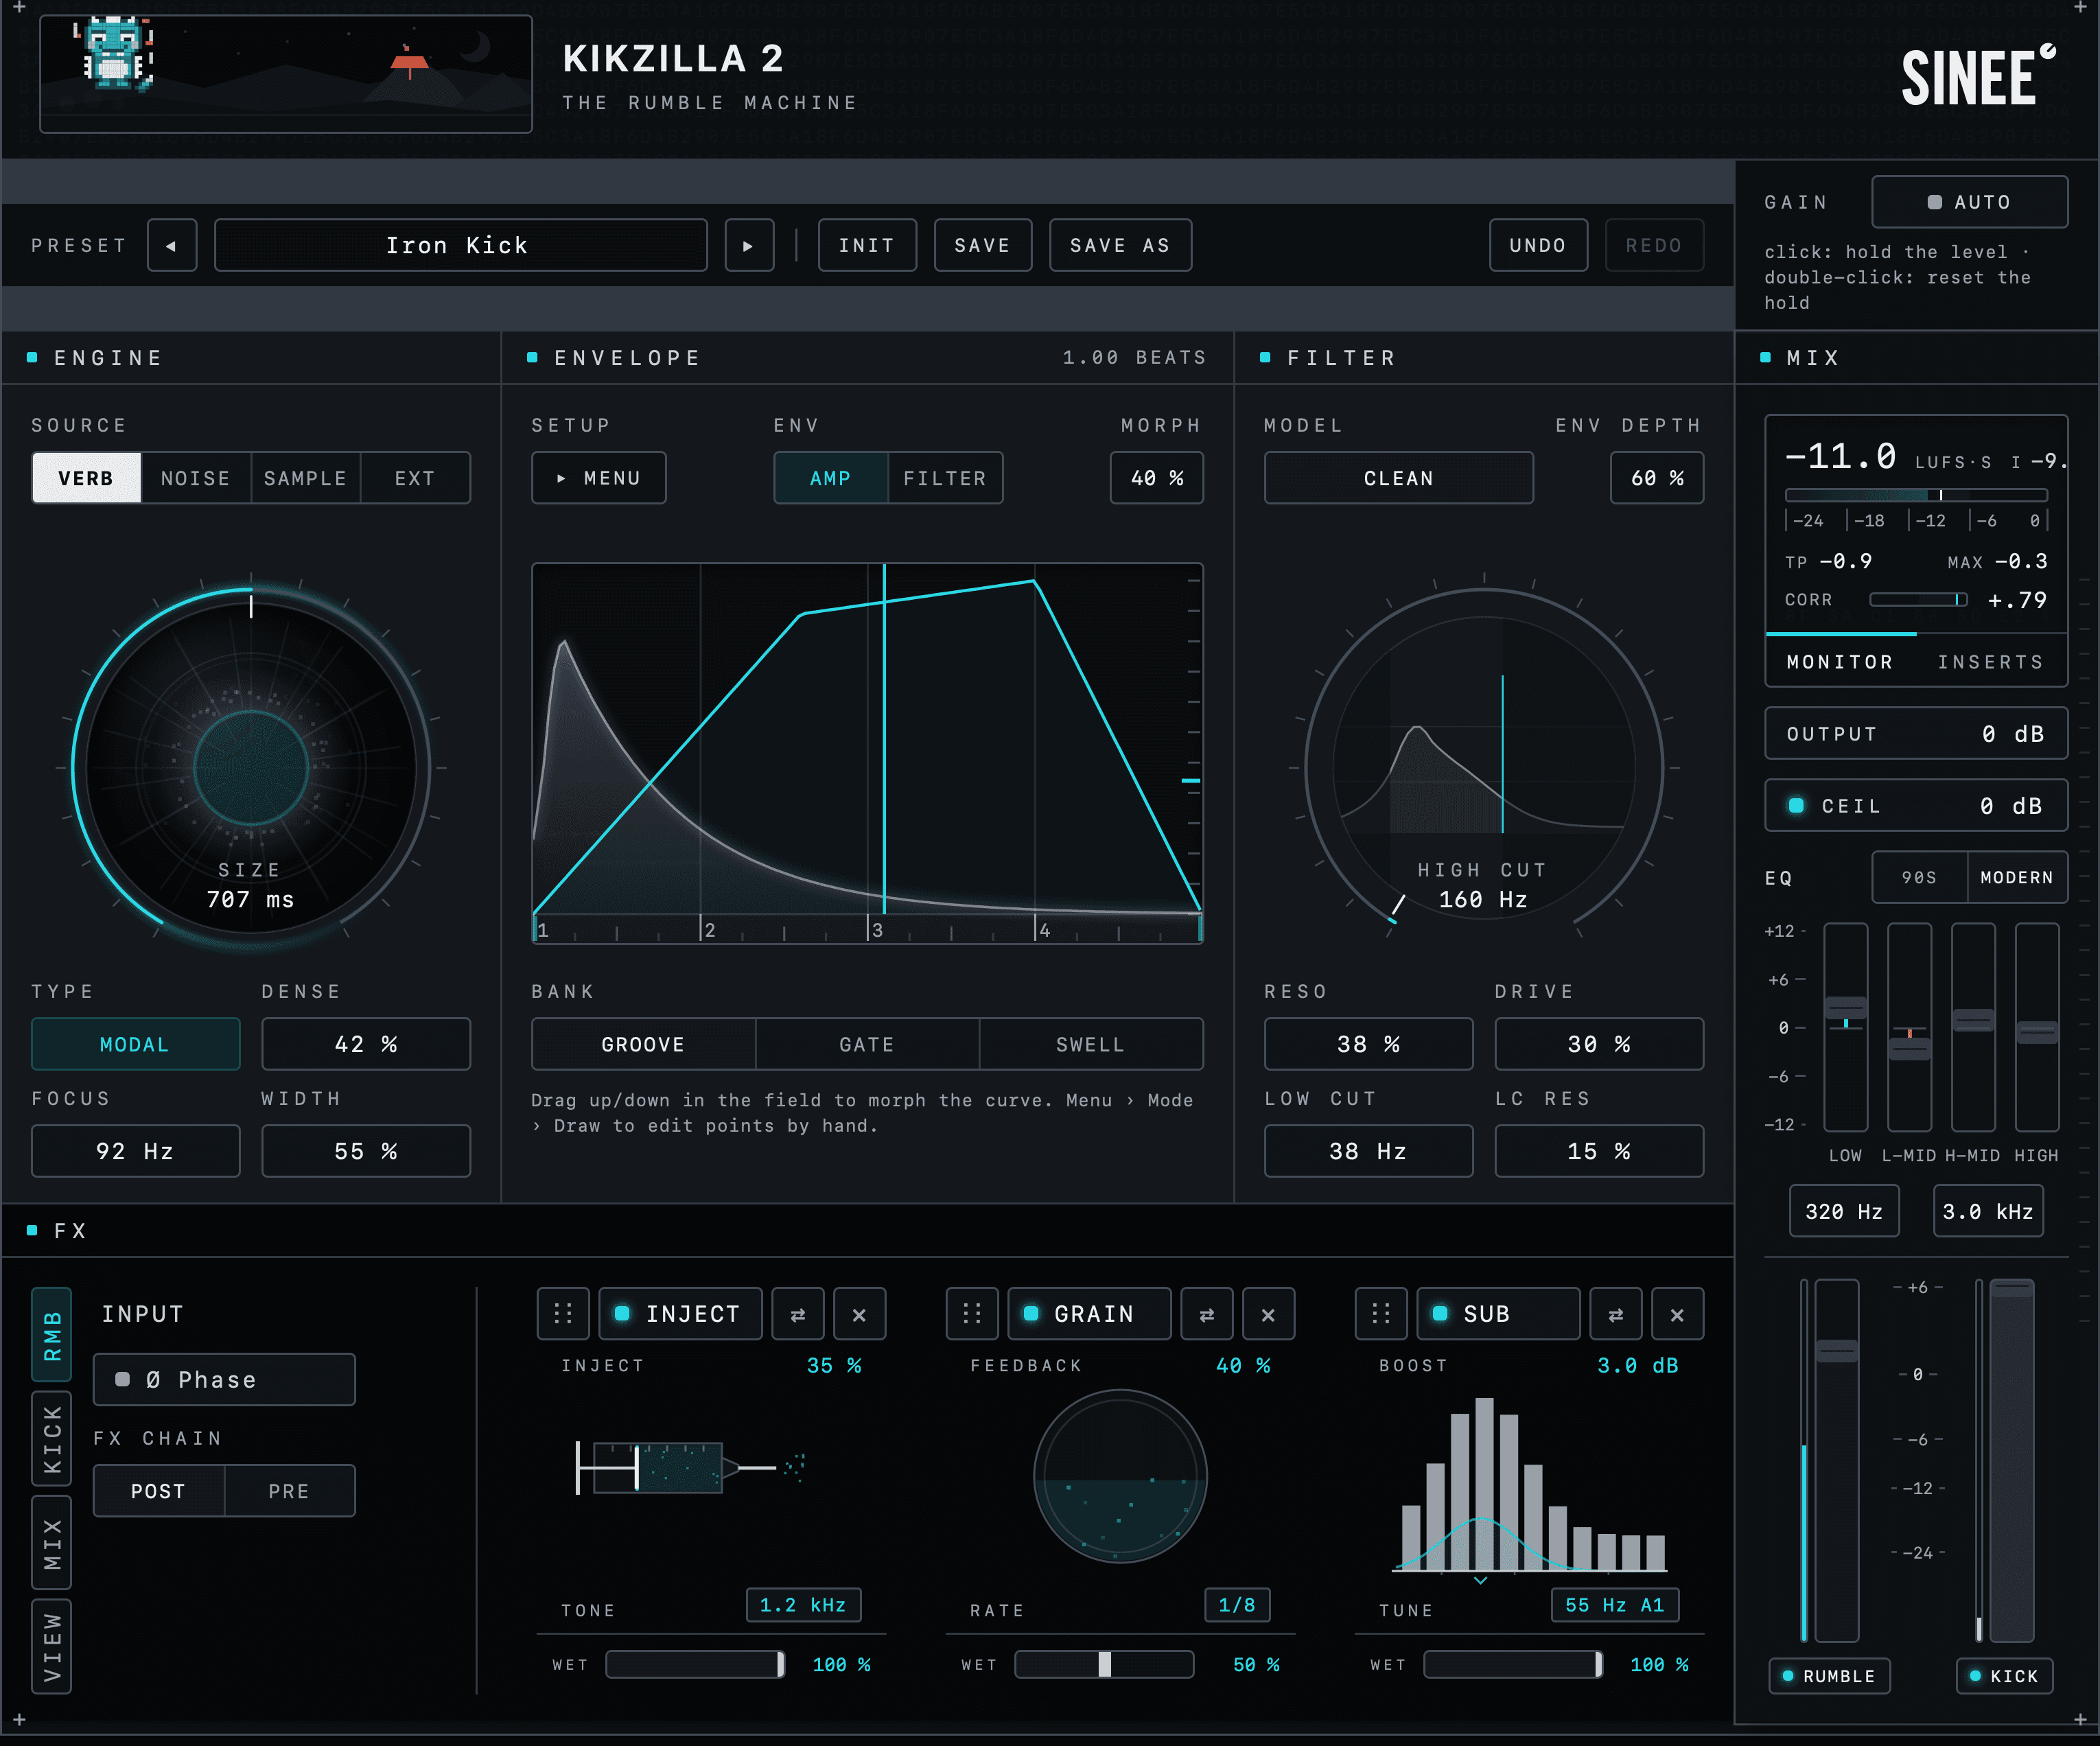This screenshot has height=1746, width=2100.
Task: Disable the GRAIN effect power toggle
Action: click(1031, 1314)
